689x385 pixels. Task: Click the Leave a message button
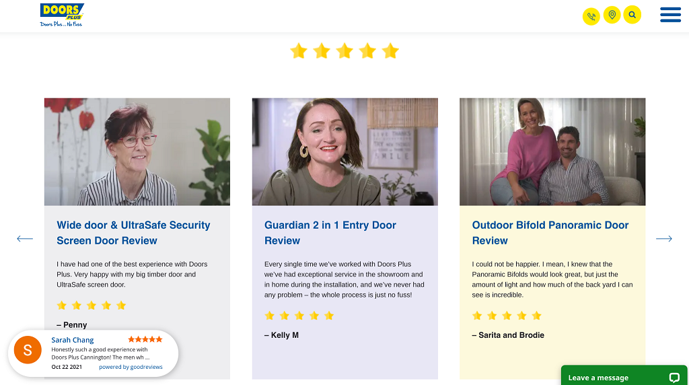point(598,378)
